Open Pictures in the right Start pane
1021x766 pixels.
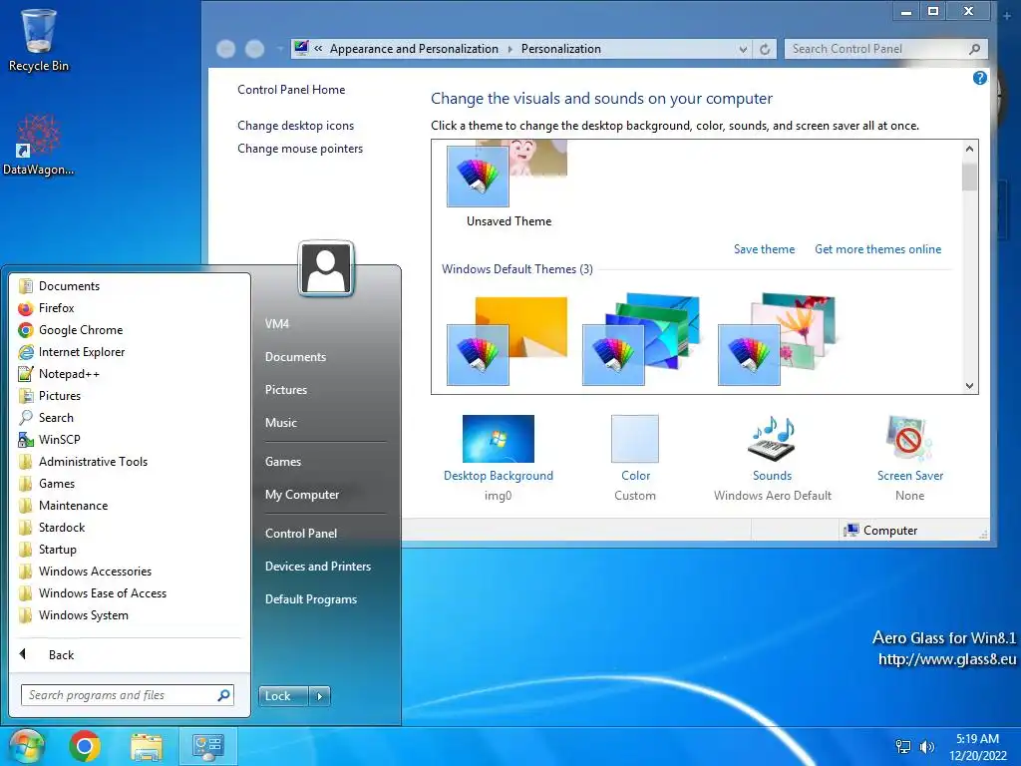point(286,390)
